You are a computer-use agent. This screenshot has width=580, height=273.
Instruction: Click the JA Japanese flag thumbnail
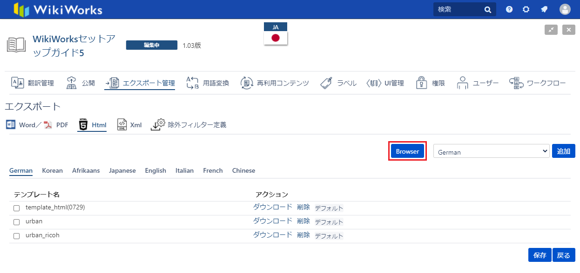click(276, 37)
